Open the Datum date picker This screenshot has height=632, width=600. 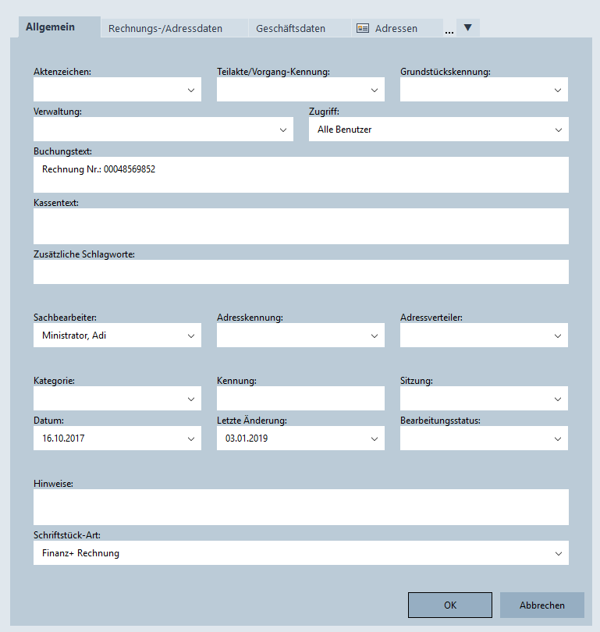(x=191, y=438)
